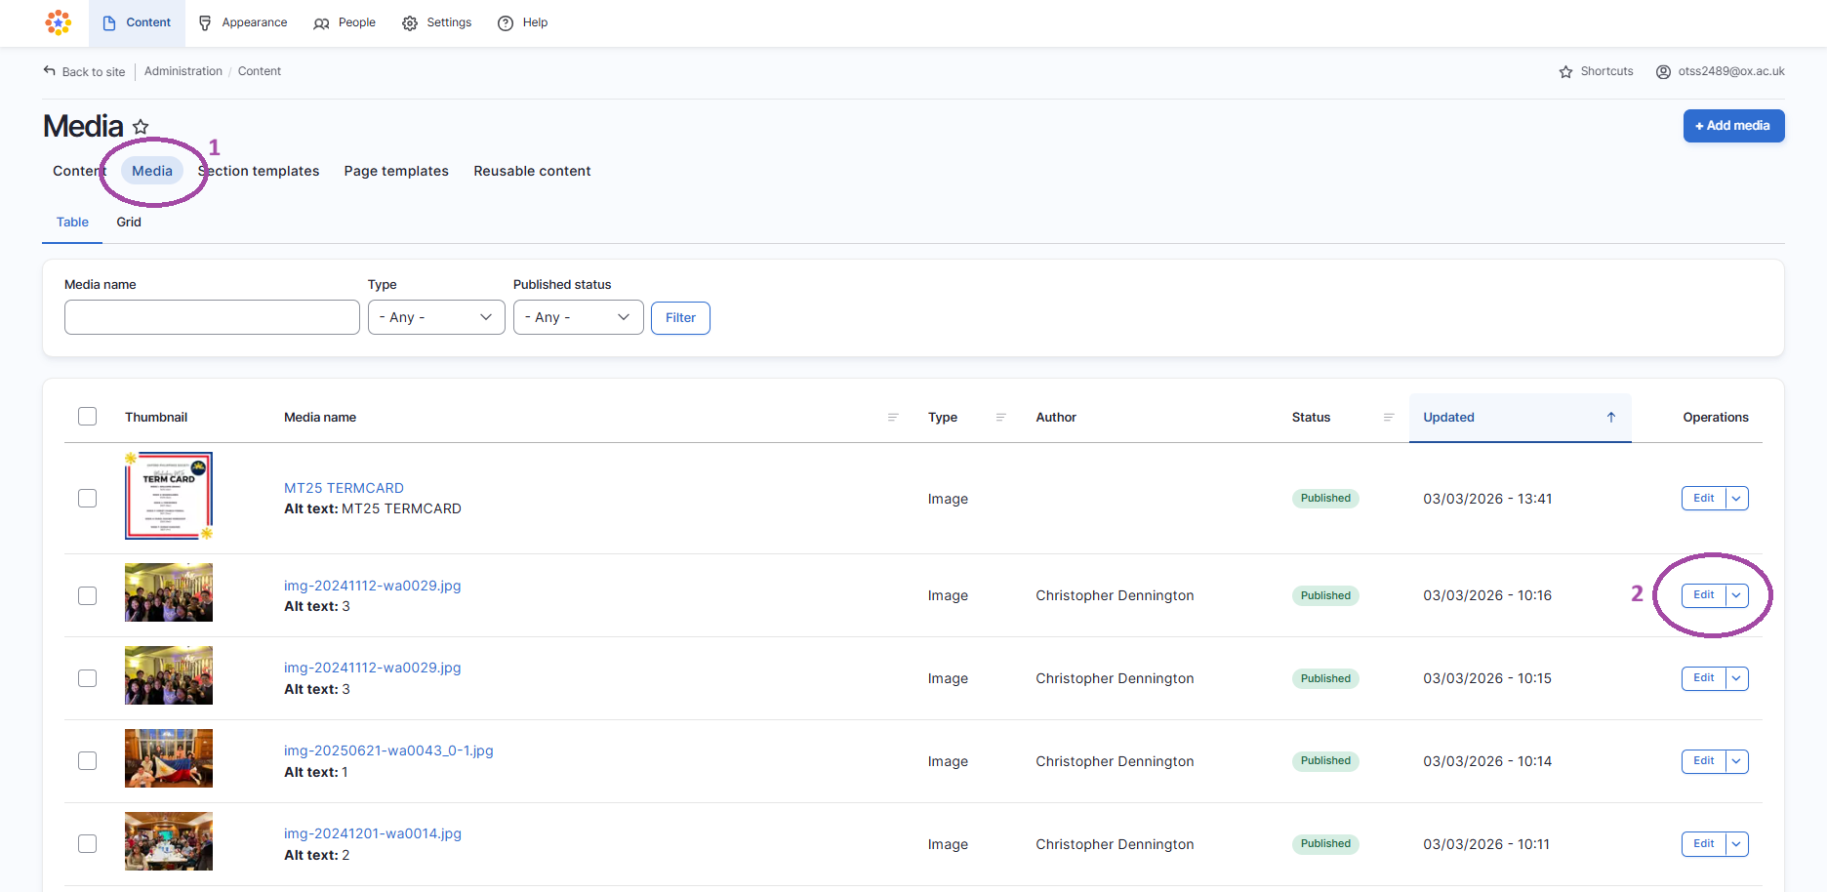
Task: Open the Published status dropdown
Action: (578, 317)
